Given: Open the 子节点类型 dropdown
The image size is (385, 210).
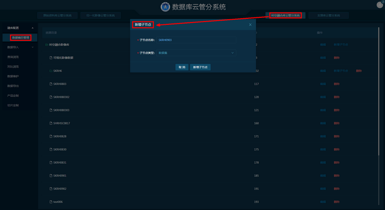Looking at the screenshot, I should click(x=197, y=53).
